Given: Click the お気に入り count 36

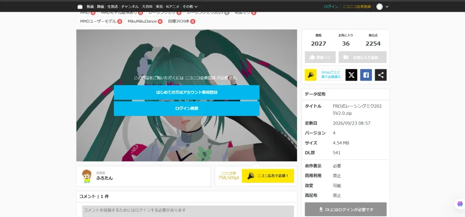Looking at the screenshot, I should coord(346,43).
